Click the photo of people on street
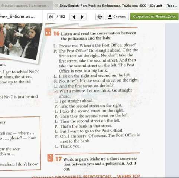The height and width of the screenshot is (178, 179). [20, 42]
